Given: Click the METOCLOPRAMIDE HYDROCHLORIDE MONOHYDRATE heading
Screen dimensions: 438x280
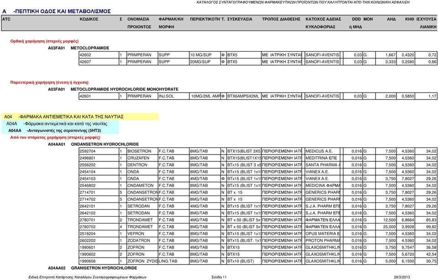Looking at the screenshot, I should (124, 89).
